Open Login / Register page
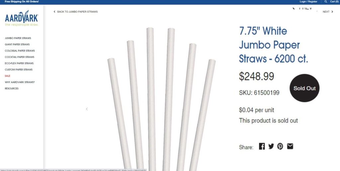 coord(308,2)
